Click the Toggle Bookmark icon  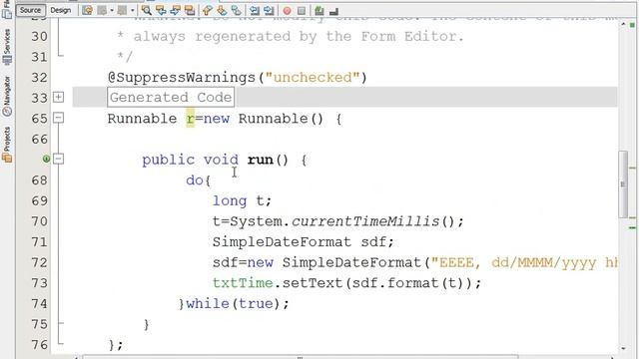point(236,11)
